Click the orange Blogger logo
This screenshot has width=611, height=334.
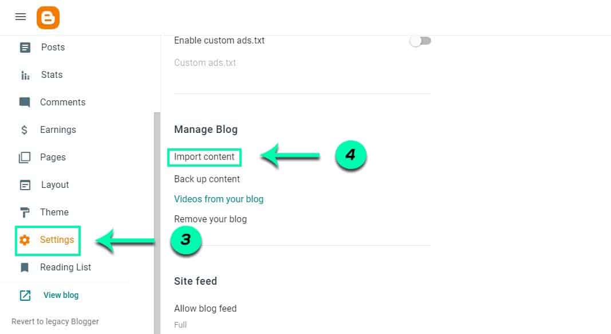48,18
